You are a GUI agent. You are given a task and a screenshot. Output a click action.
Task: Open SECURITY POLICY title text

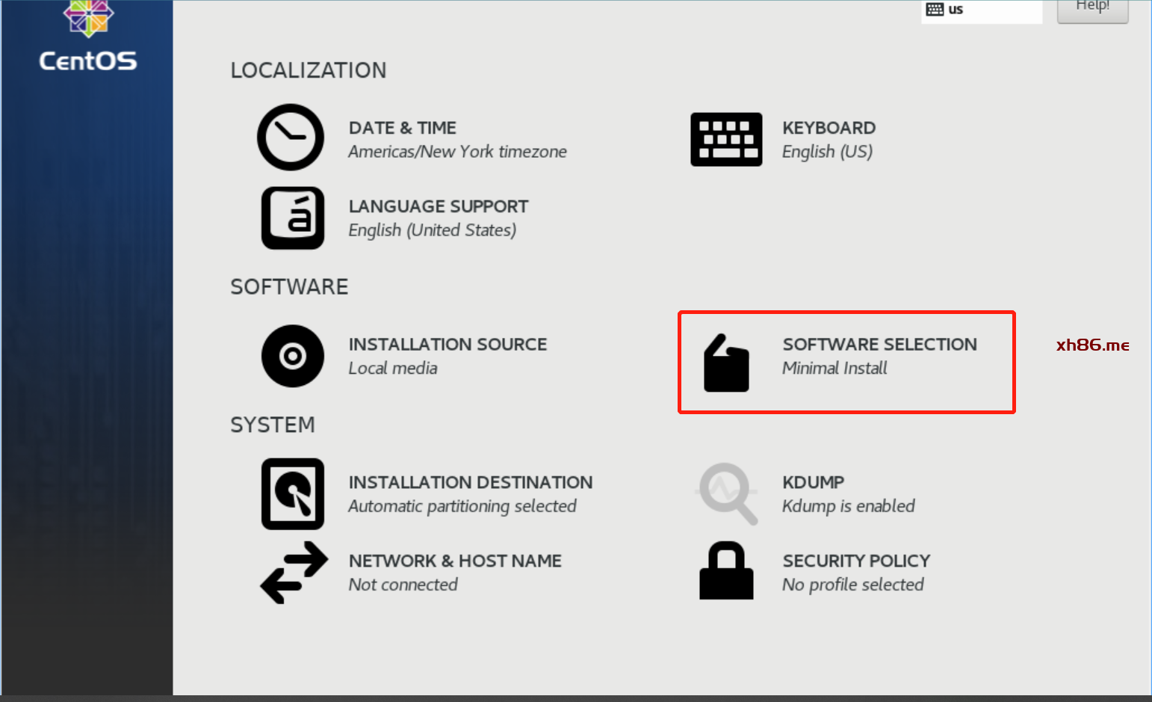(x=856, y=561)
